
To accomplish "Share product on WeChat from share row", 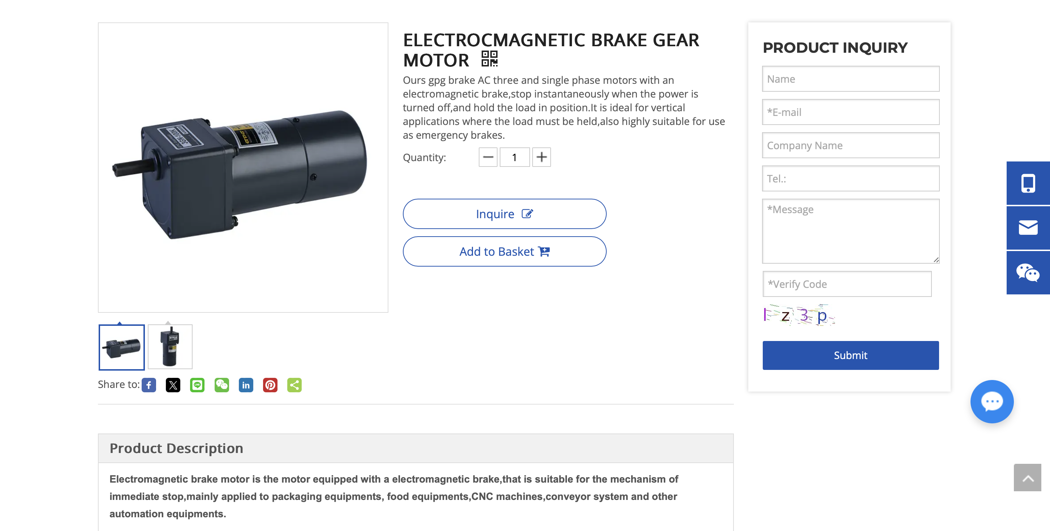I will pyautogui.click(x=222, y=385).
